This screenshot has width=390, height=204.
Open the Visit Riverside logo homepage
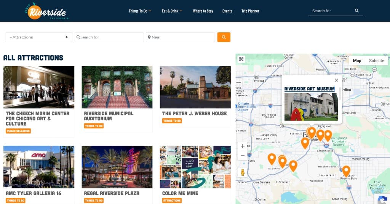coord(46,11)
